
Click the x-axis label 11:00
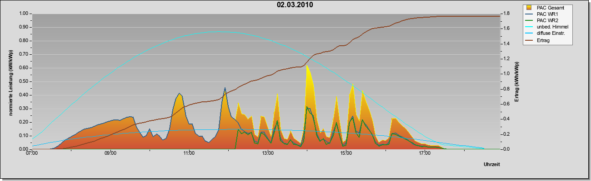click(x=189, y=153)
